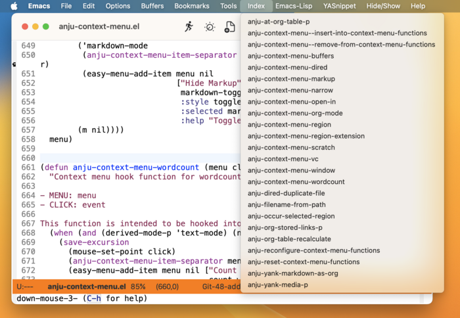460x318 pixels.
Task: Open the Bookmarks menu
Action: [192, 6]
